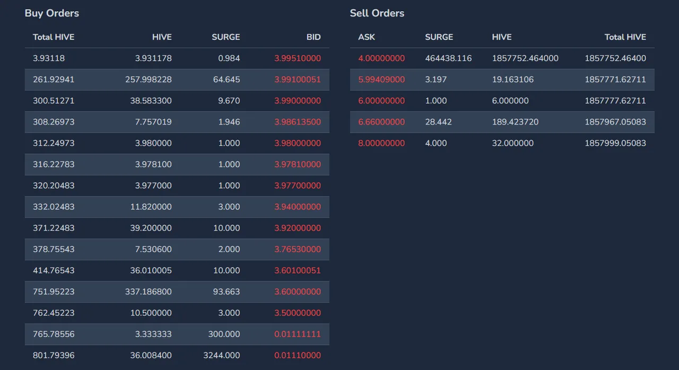Select bid price 3.98613500
Viewport: 679px width, 370px height.
coord(298,122)
